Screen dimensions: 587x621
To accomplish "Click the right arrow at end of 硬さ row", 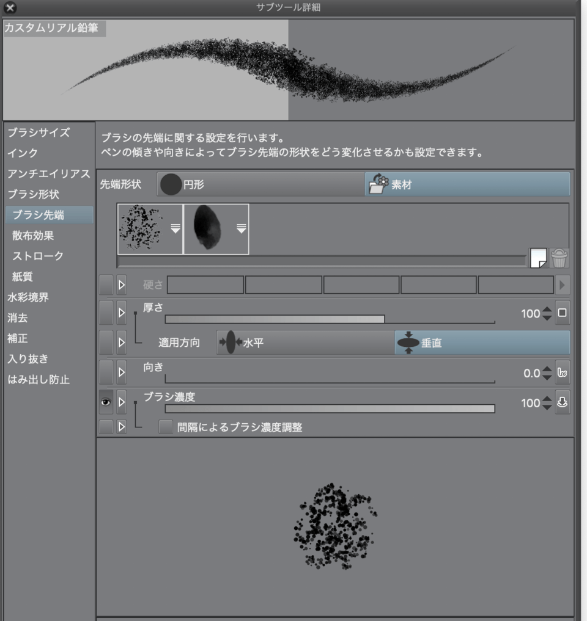I will (x=563, y=285).
